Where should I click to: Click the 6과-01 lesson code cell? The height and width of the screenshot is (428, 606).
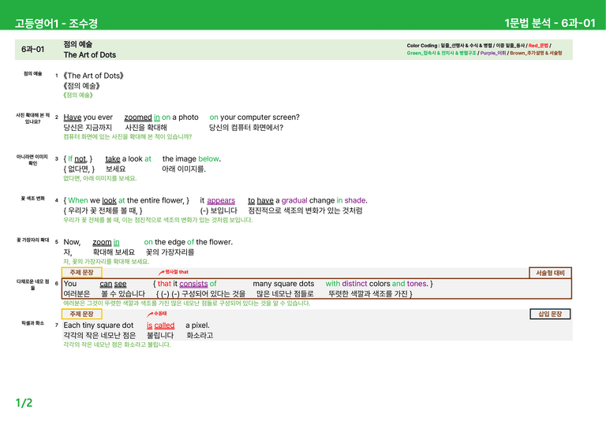33,50
